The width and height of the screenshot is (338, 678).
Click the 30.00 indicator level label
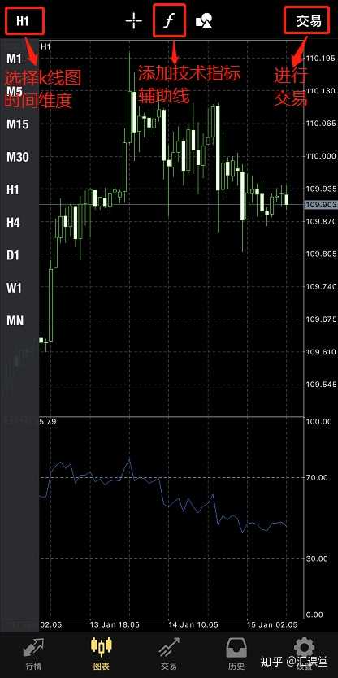318,558
